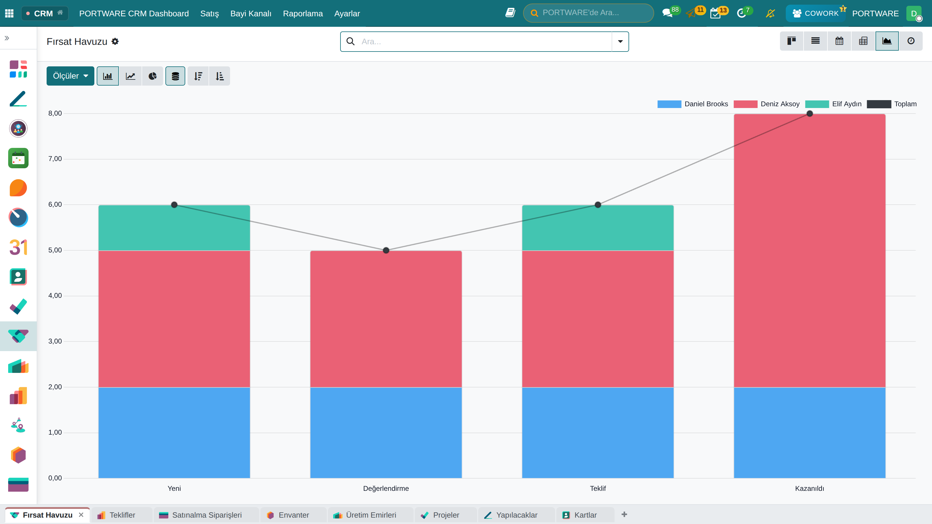Viewport: 932px width, 524px height.
Task: Switch to the Envanter tab
Action: pos(293,515)
